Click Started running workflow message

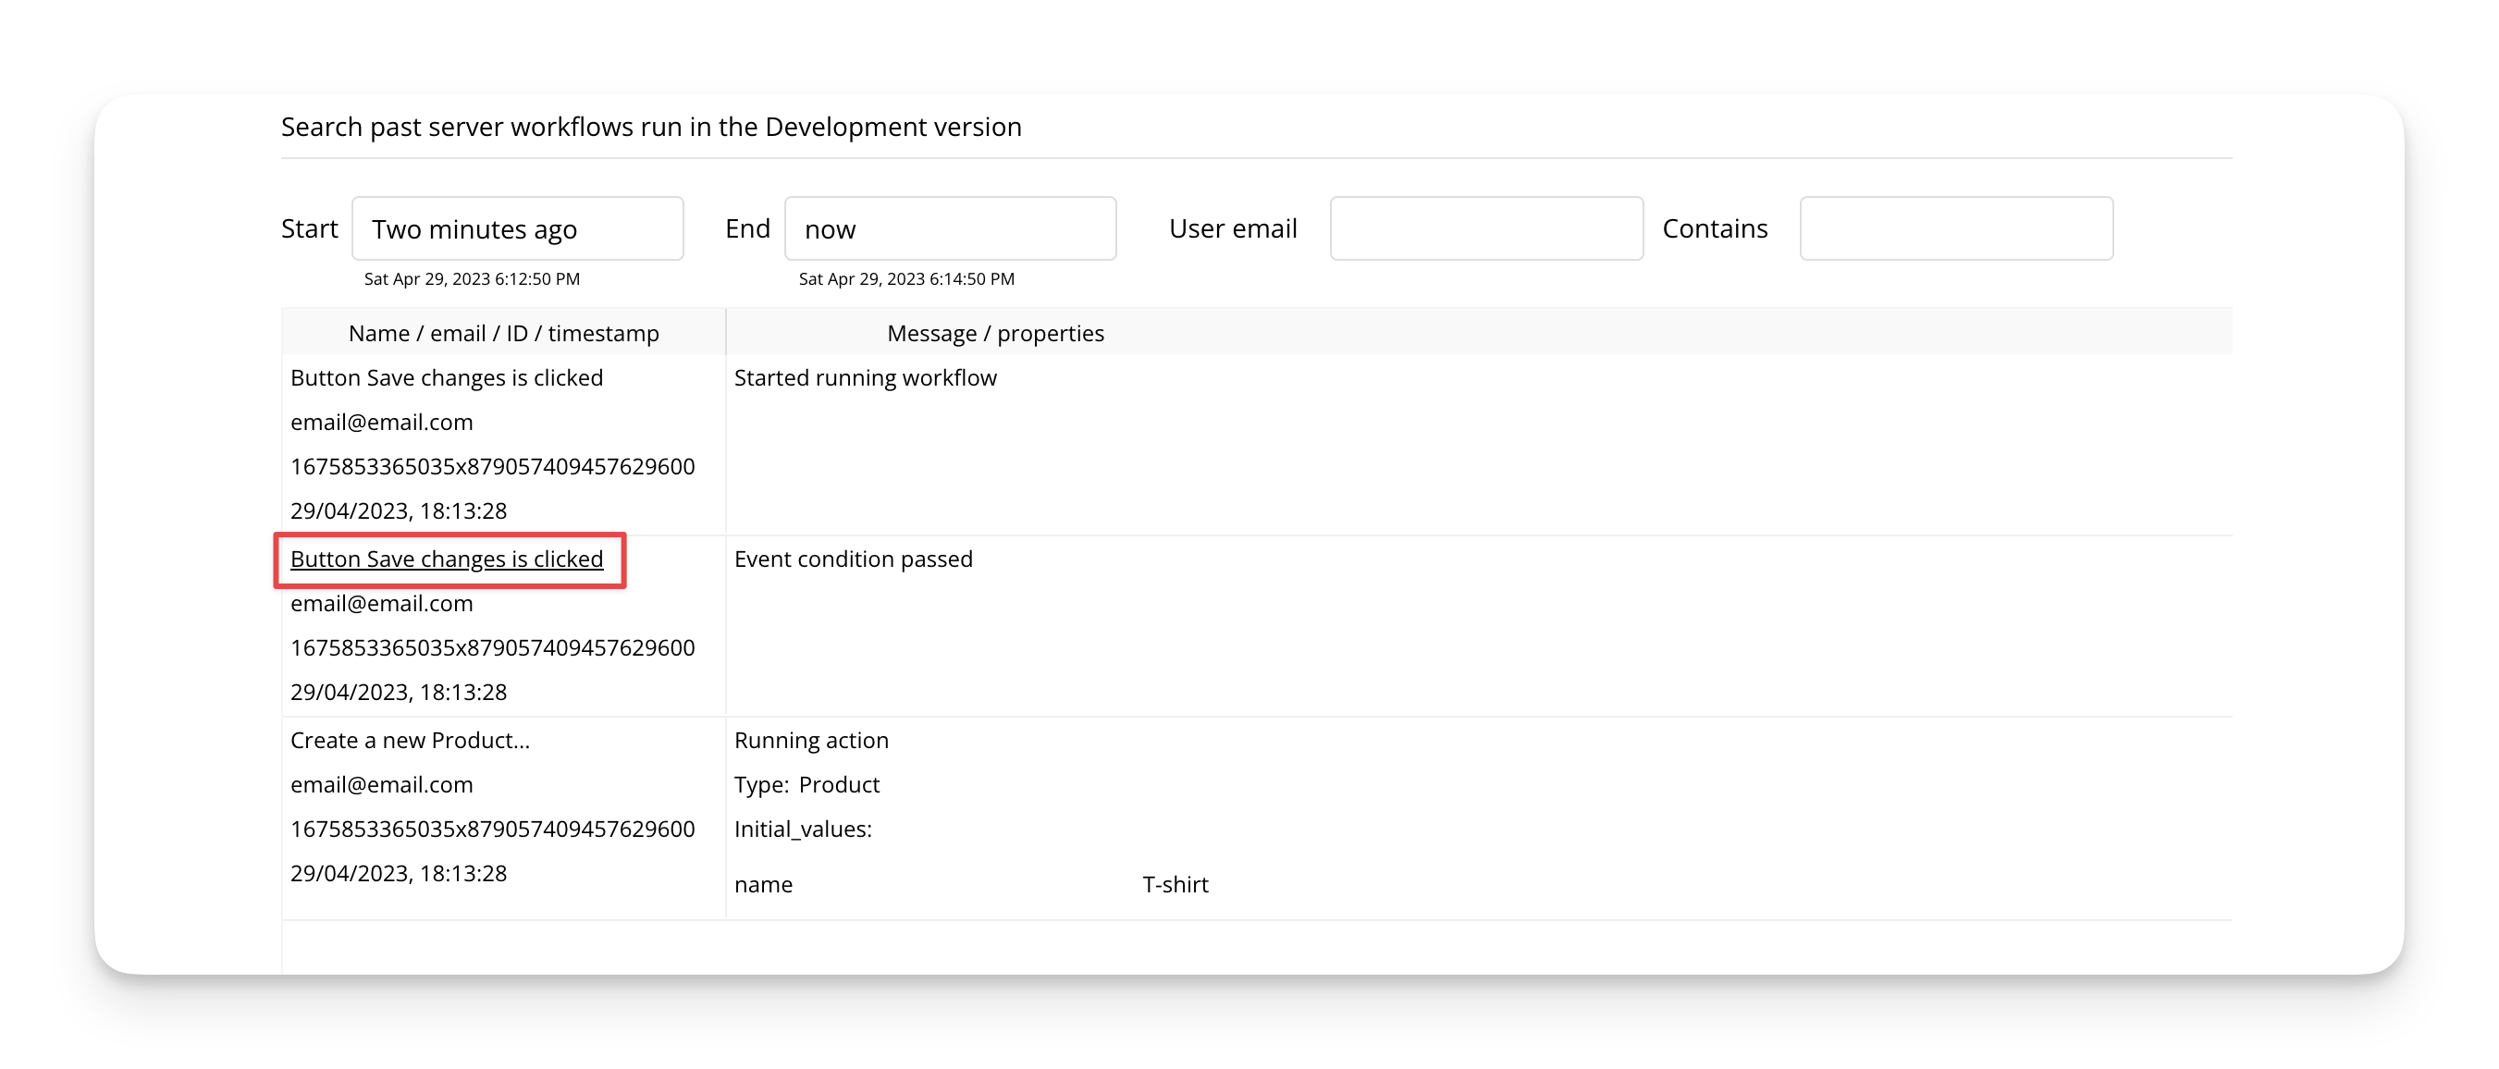tap(865, 378)
